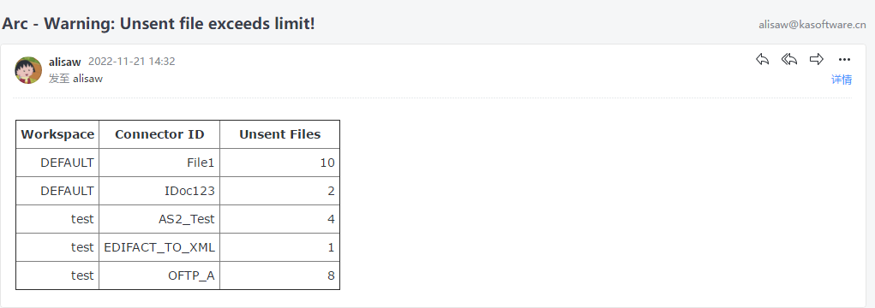Click the sender's avatar picture
This screenshot has width=875, height=308.
[x=28, y=70]
